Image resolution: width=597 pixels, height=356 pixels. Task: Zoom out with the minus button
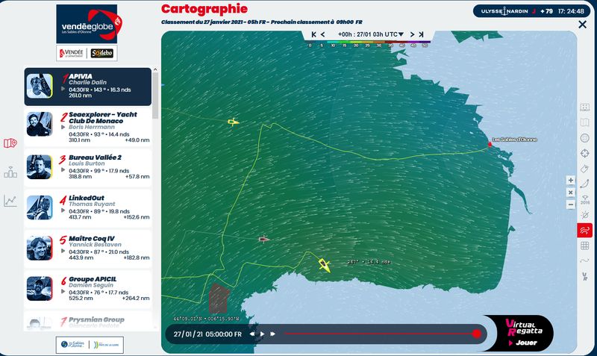pos(570,204)
